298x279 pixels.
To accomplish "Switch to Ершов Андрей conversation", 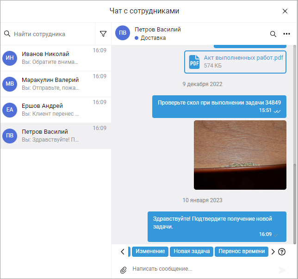I will tap(51, 110).
